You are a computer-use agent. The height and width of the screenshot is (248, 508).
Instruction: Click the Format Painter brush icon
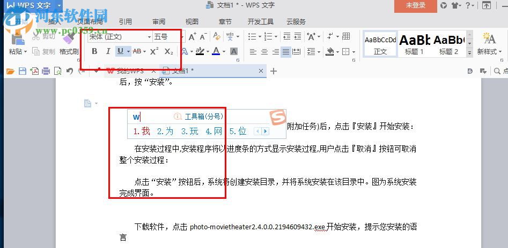click(68, 38)
